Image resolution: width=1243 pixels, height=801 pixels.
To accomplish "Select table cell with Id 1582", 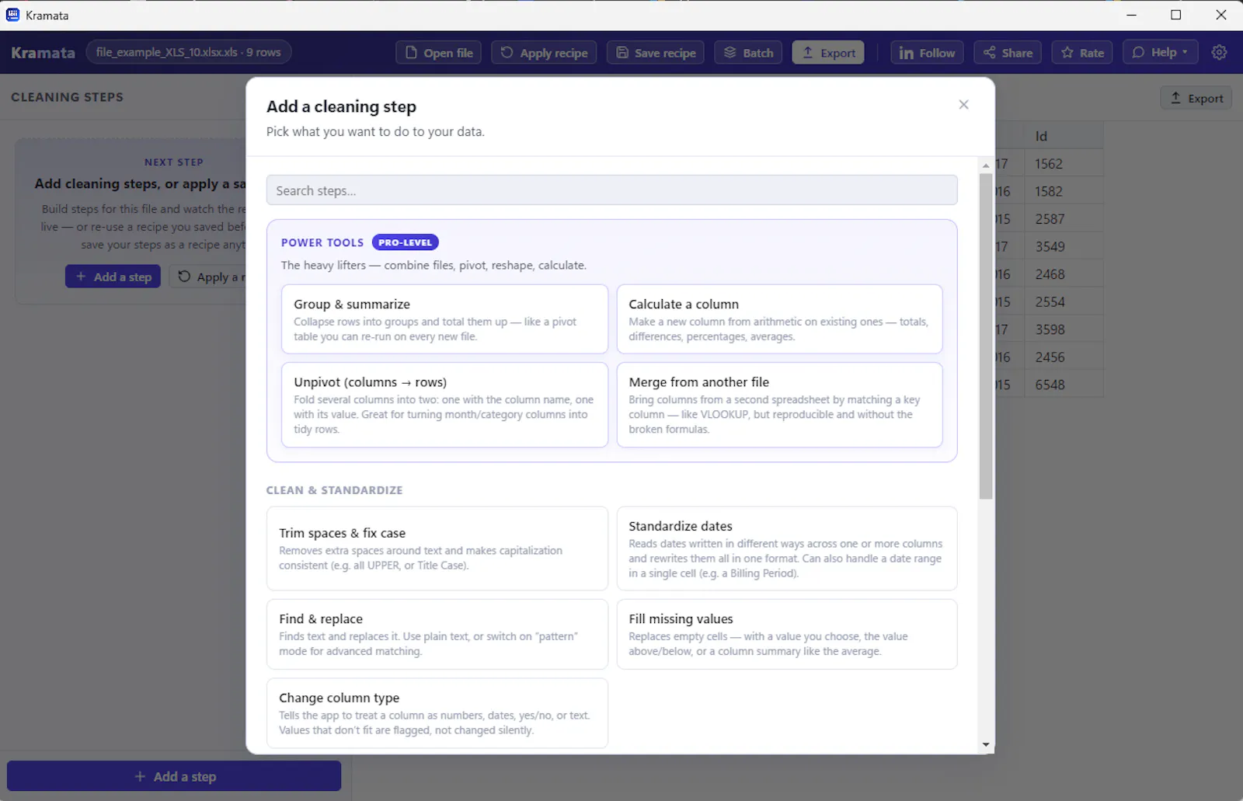I will (1064, 191).
